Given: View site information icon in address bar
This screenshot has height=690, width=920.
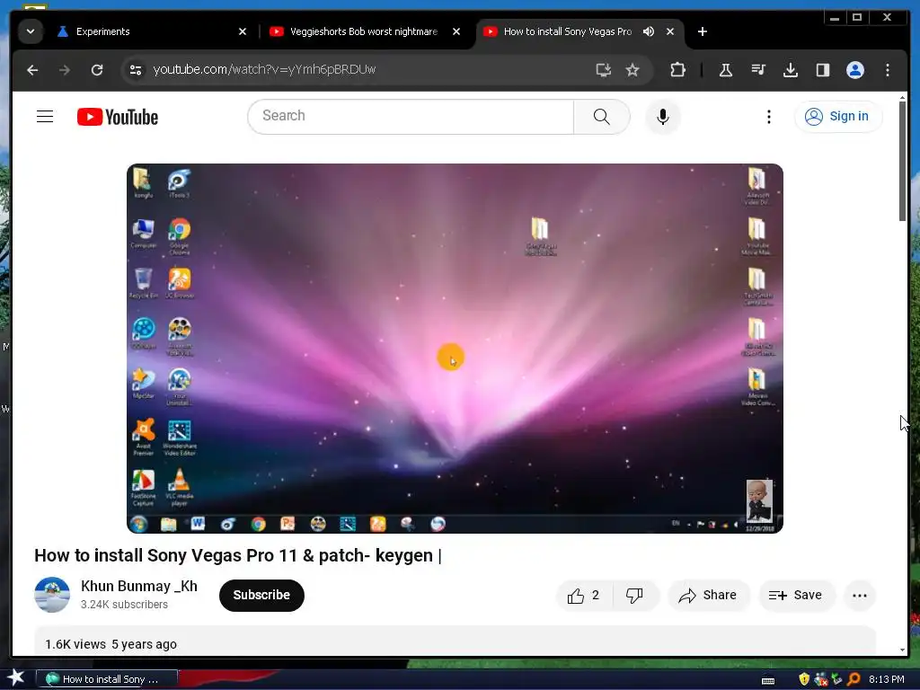Looking at the screenshot, I should coord(136,70).
